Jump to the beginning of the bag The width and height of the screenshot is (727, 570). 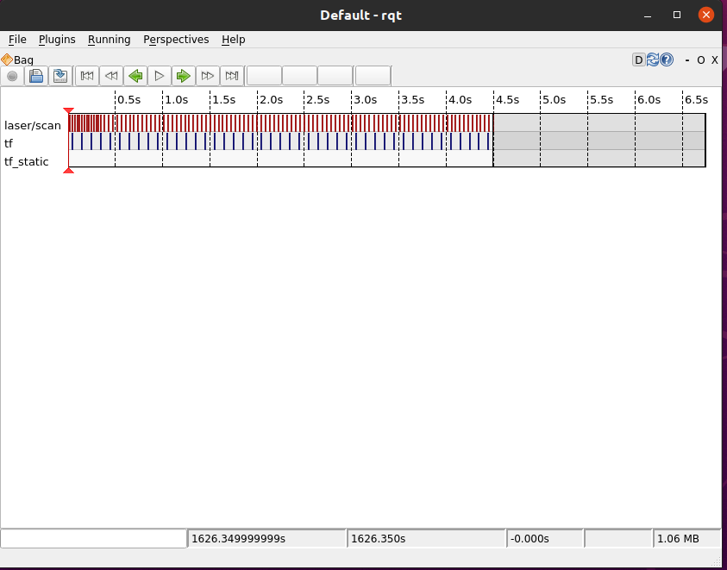[87, 76]
